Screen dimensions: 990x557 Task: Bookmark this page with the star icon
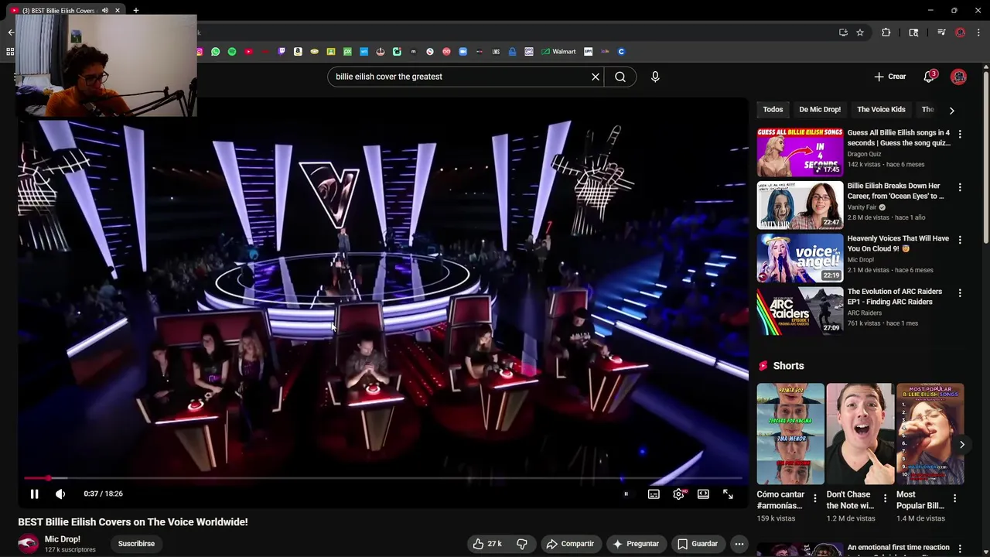tap(859, 32)
